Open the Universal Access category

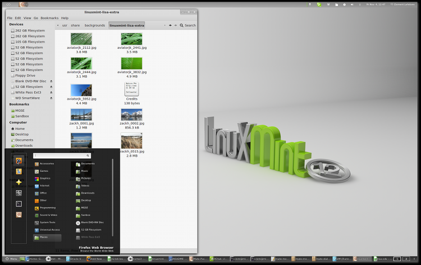coord(49,230)
